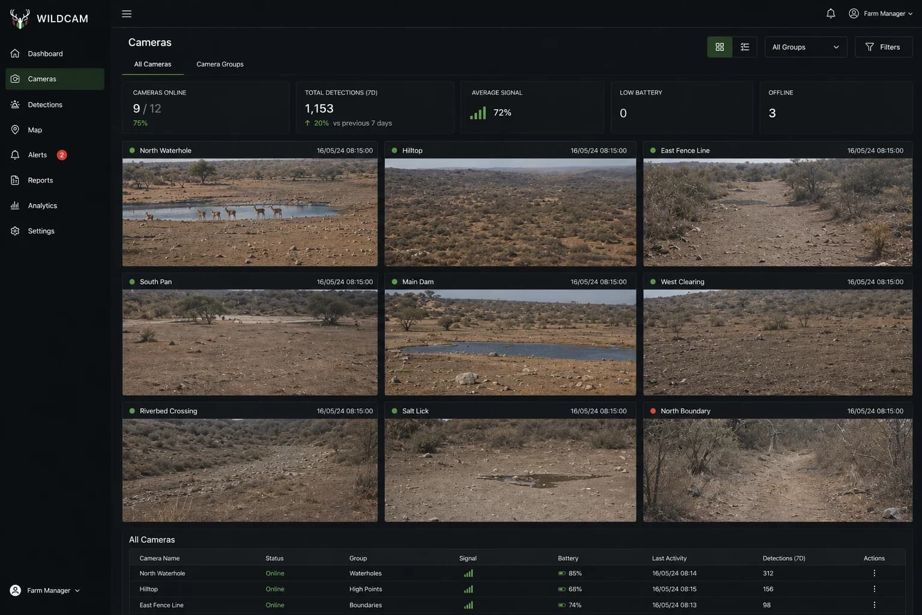Open Detections page

tap(55, 105)
